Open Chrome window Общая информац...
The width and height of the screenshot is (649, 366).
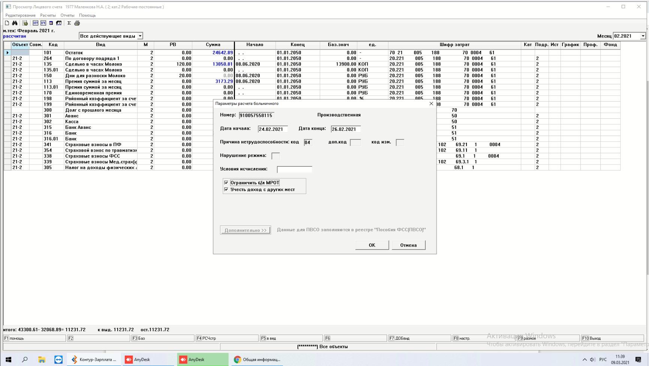pyautogui.click(x=257, y=360)
